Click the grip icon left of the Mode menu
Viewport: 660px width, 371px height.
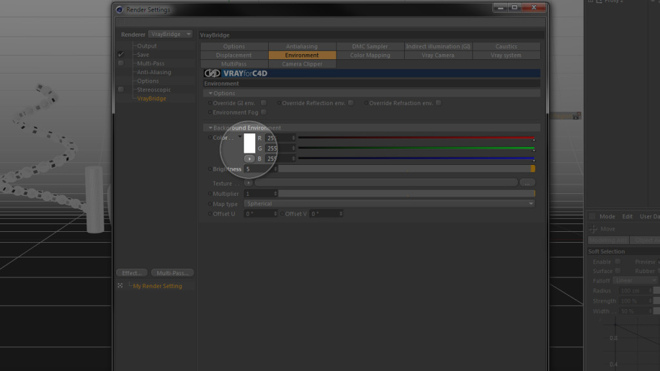coord(592,216)
